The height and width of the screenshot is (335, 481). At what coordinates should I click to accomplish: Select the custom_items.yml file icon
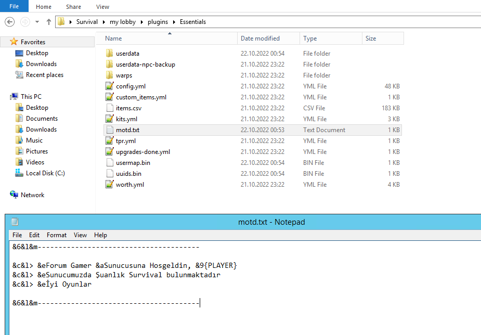tap(109, 97)
